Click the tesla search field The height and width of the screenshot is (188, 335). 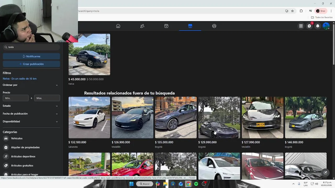pyautogui.click(x=31, y=47)
